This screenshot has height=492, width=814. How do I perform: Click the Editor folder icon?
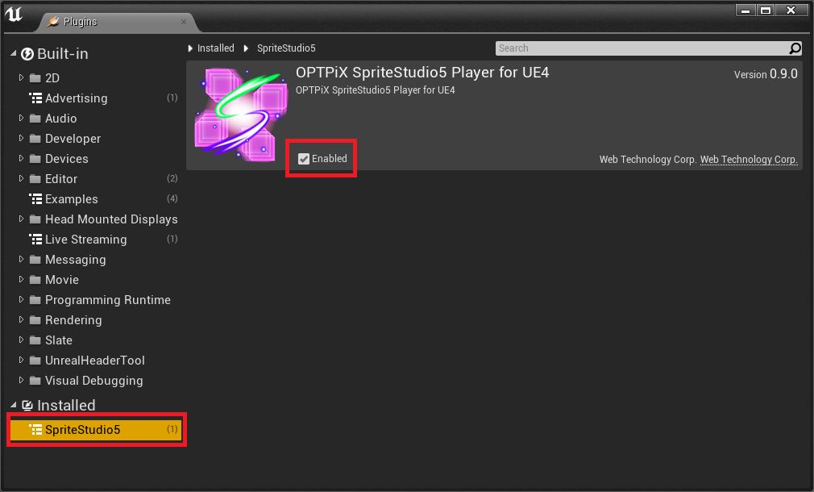coord(35,179)
